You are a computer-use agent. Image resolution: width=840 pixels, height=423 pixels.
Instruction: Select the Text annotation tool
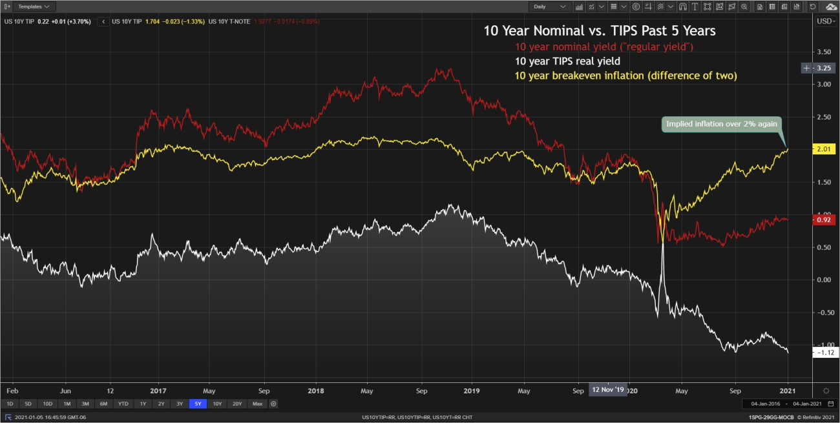click(x=695, y=6)
